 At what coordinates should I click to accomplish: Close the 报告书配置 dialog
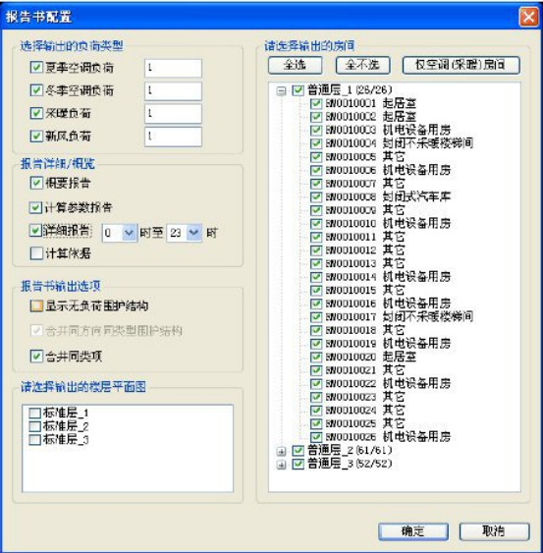coord(528,17)
